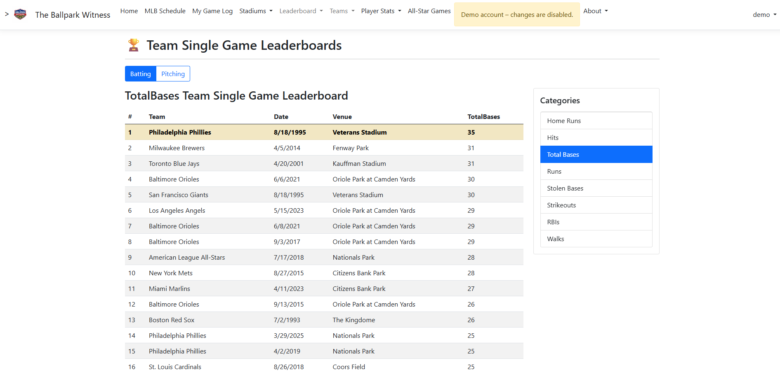
Task: Open the Player Stats dropdown
Action: tap(381, 11)
